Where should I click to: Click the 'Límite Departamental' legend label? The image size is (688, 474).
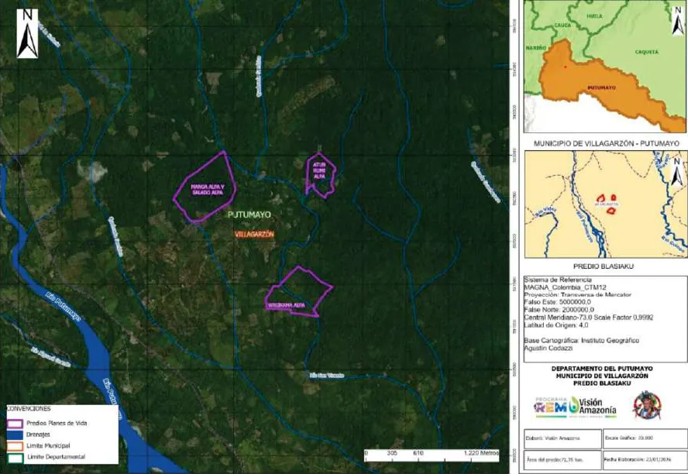[x=56, y=457]
